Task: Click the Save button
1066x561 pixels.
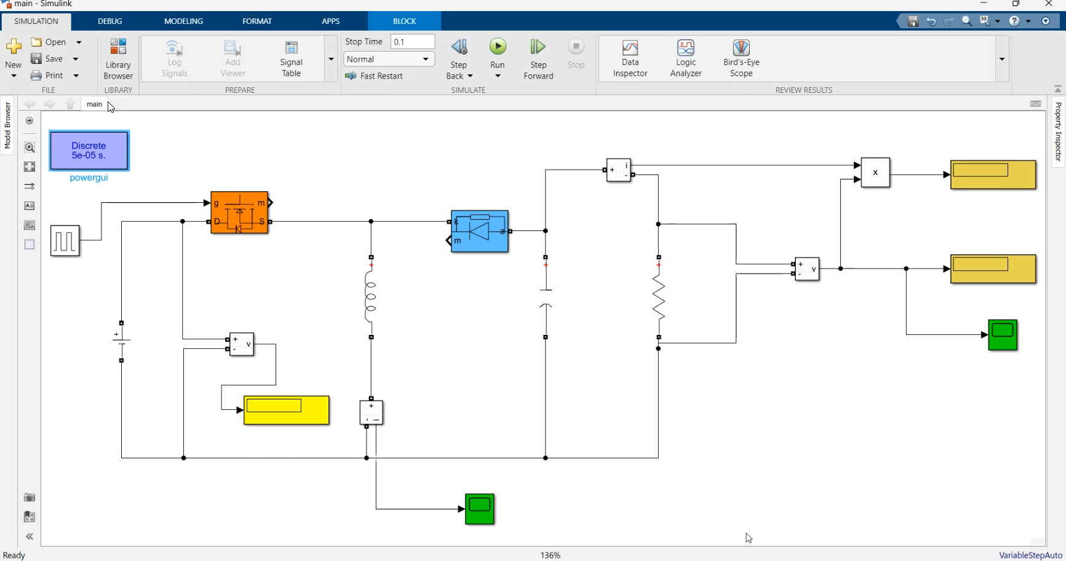Action: [x=47, y=59]
